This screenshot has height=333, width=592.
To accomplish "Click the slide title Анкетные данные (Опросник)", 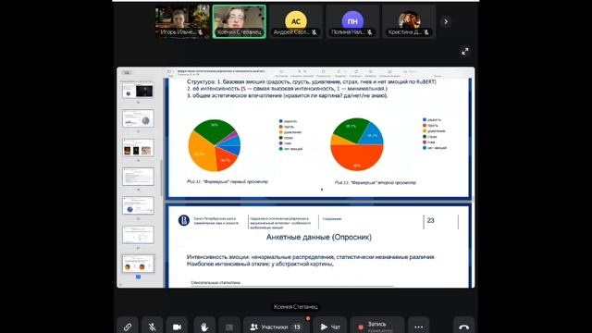I will pyautogui.click(x=318, y=237).
